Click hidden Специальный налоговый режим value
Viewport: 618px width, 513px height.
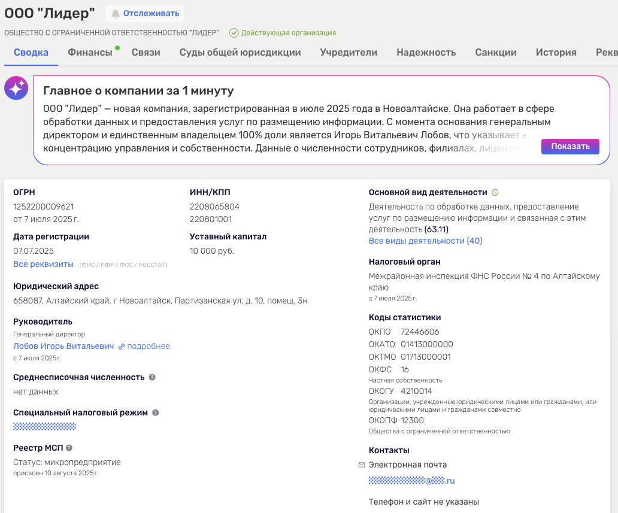click(x=44, y=426)
